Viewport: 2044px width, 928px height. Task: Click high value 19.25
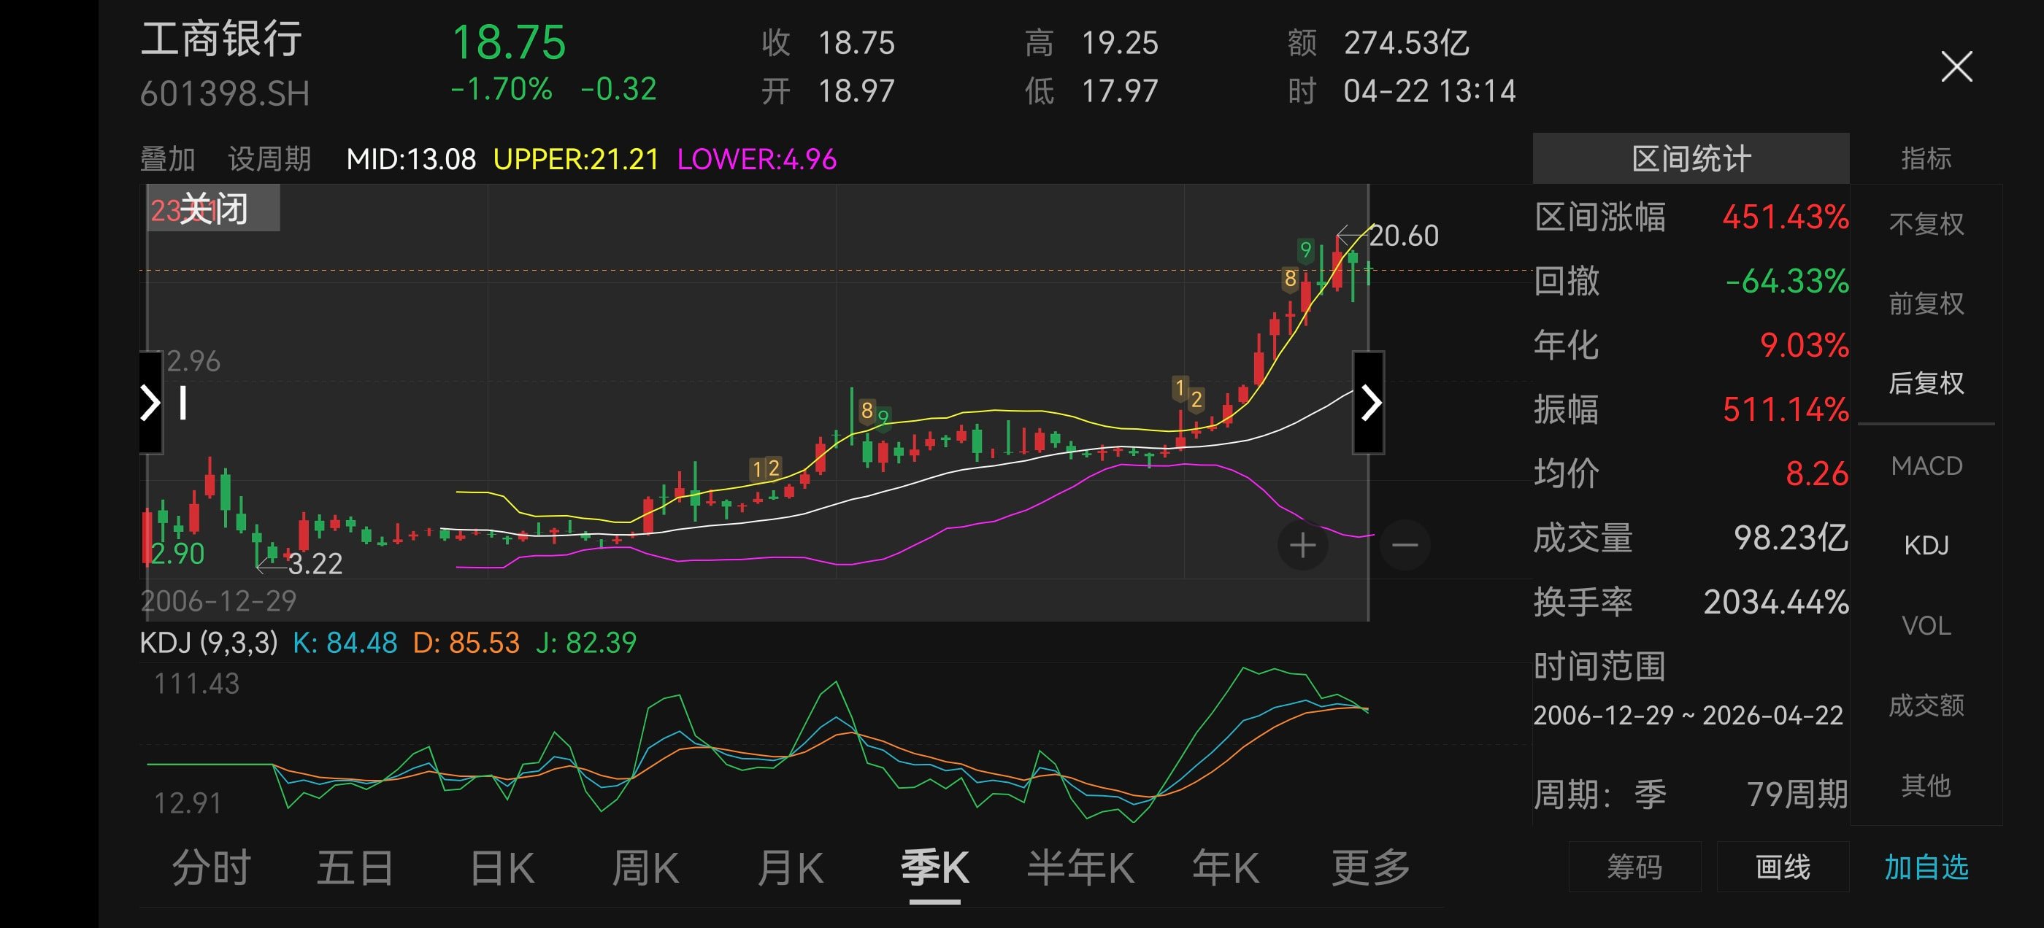1120,43
